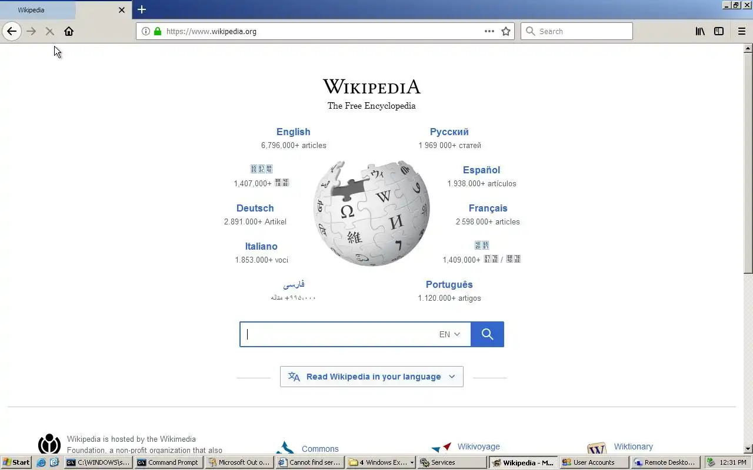Switch to Services taskbar window
753x470 pixels.
tap(452, 462)
